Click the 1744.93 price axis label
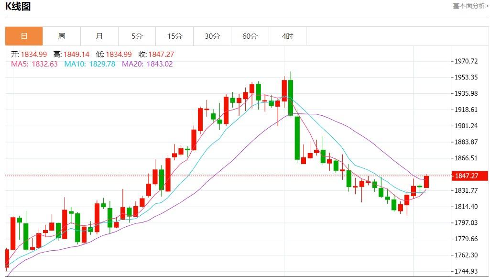This screenshot has height=277, width=490. point(466,271)
